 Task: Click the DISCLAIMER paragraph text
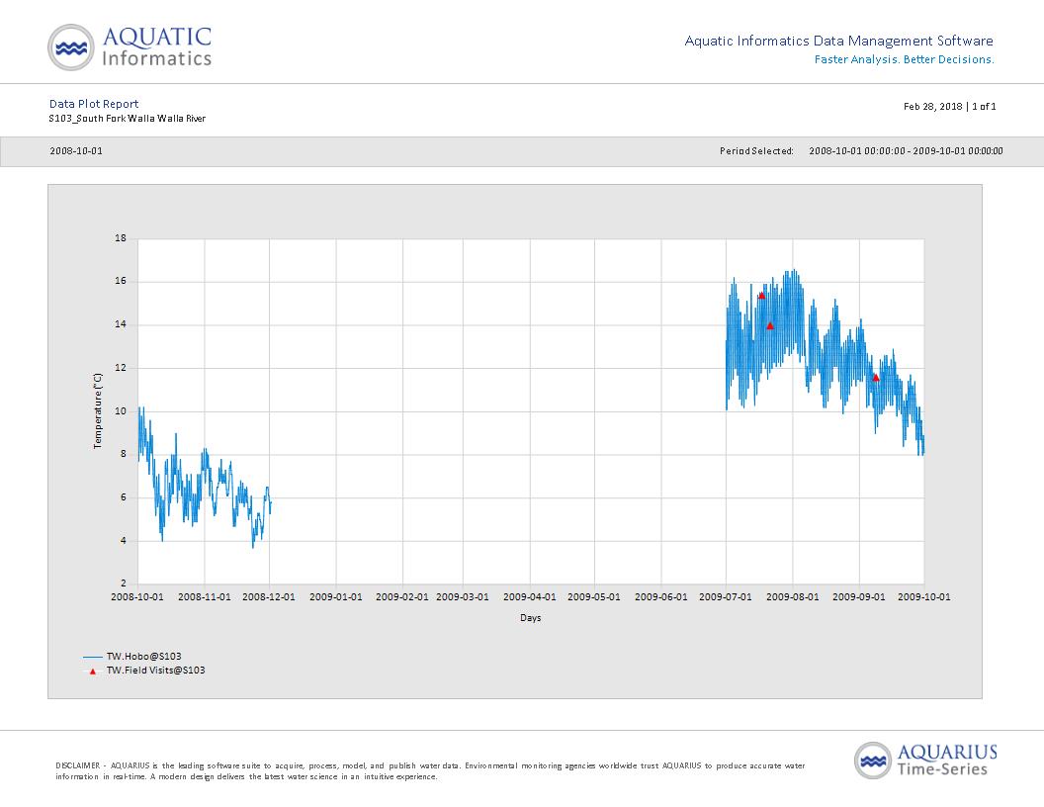(x=430, y=771)
